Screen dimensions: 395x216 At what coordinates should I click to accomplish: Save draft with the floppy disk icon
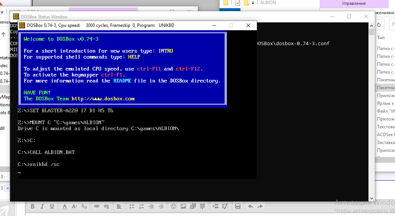point(237,206)
